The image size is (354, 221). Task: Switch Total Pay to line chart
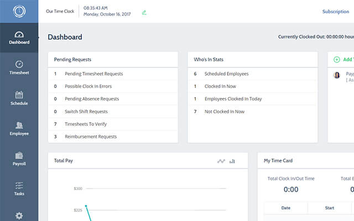pyautogui.click(x=221, y=161)
